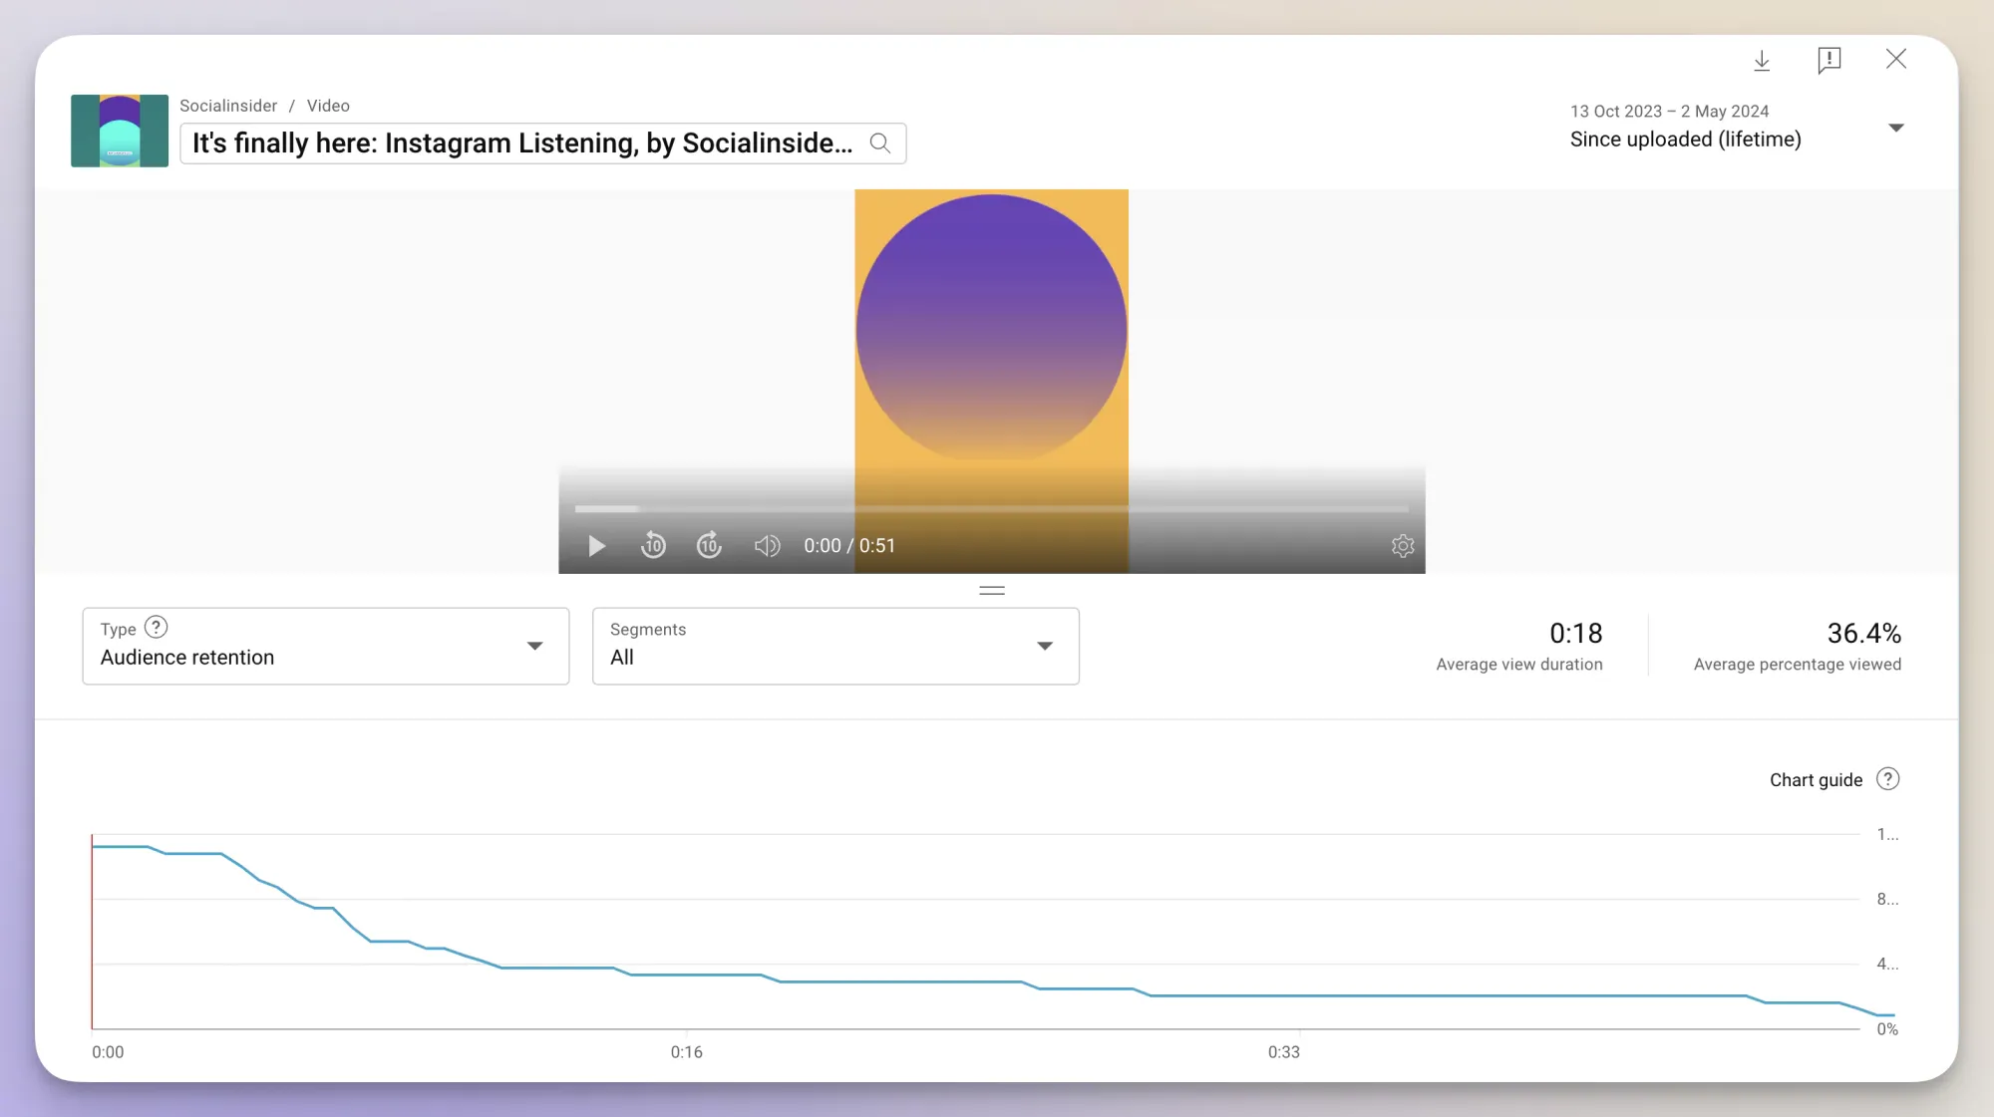
Task: Download the current analytics view
Action: click(x=1762, y=60)
